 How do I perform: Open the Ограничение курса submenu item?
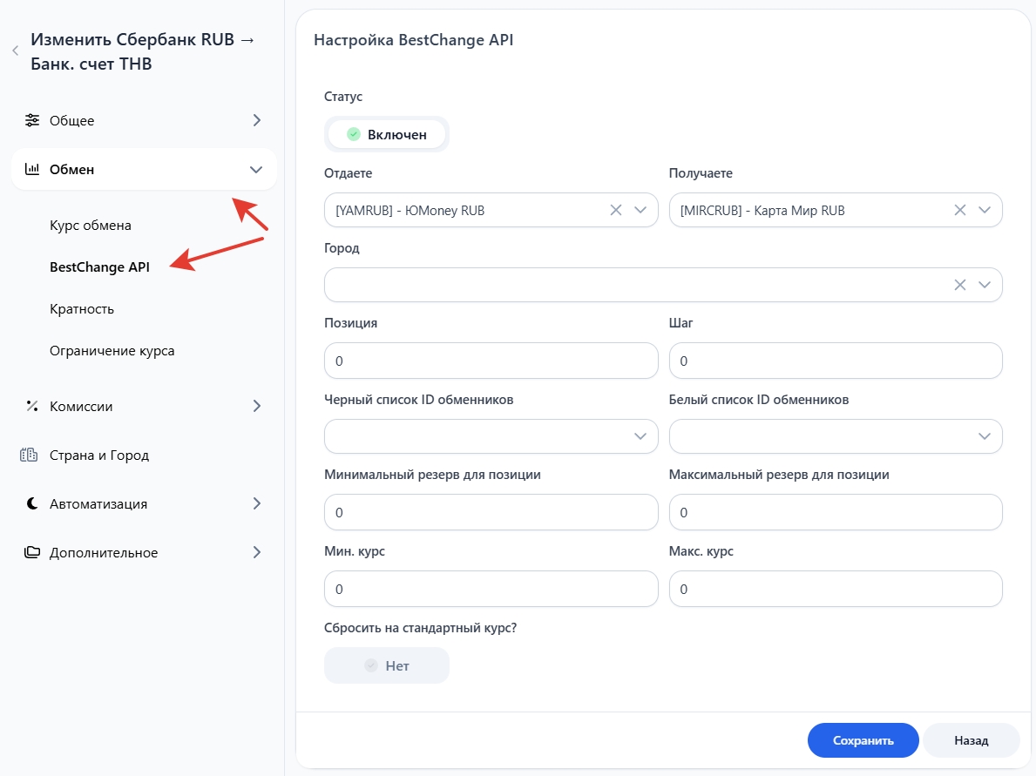pyautogui.click(x=112, y=351)
